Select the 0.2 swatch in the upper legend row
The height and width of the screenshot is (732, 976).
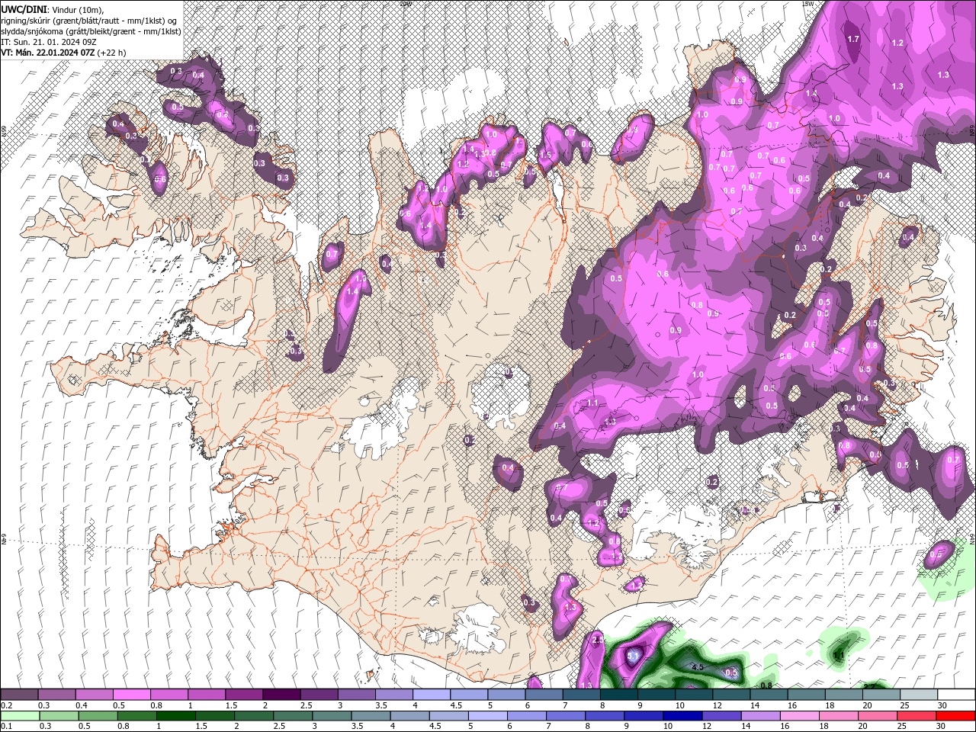(x=19, y=694)
